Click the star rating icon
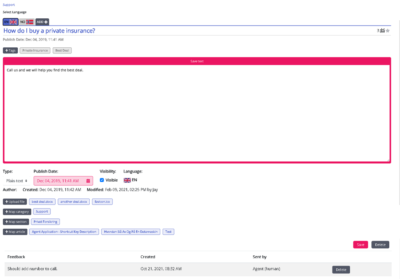 click(388, 31)
